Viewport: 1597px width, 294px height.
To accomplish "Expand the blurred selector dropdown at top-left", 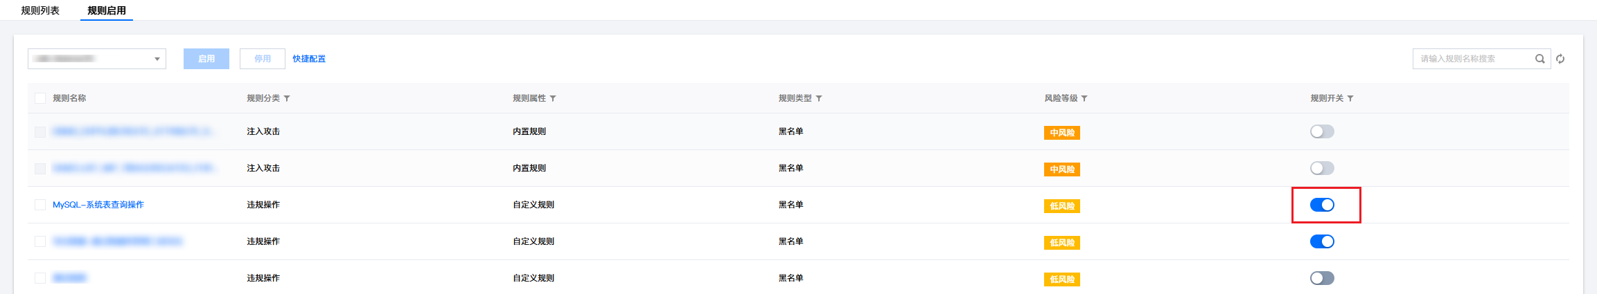I will [97, 59].
